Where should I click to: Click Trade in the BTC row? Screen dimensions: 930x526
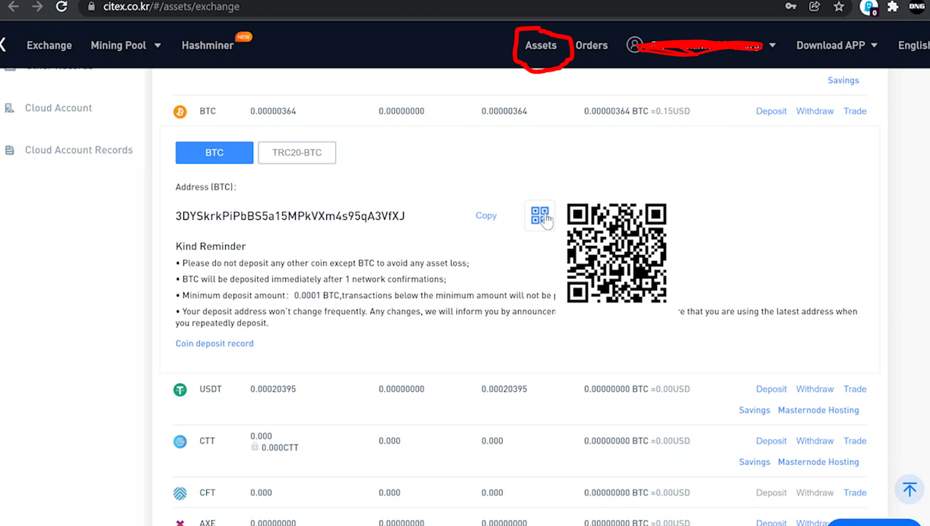pos(855,111)
